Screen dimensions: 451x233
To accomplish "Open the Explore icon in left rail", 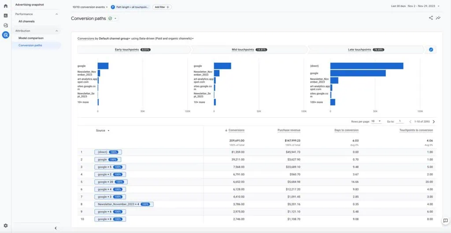I will 5,25.
